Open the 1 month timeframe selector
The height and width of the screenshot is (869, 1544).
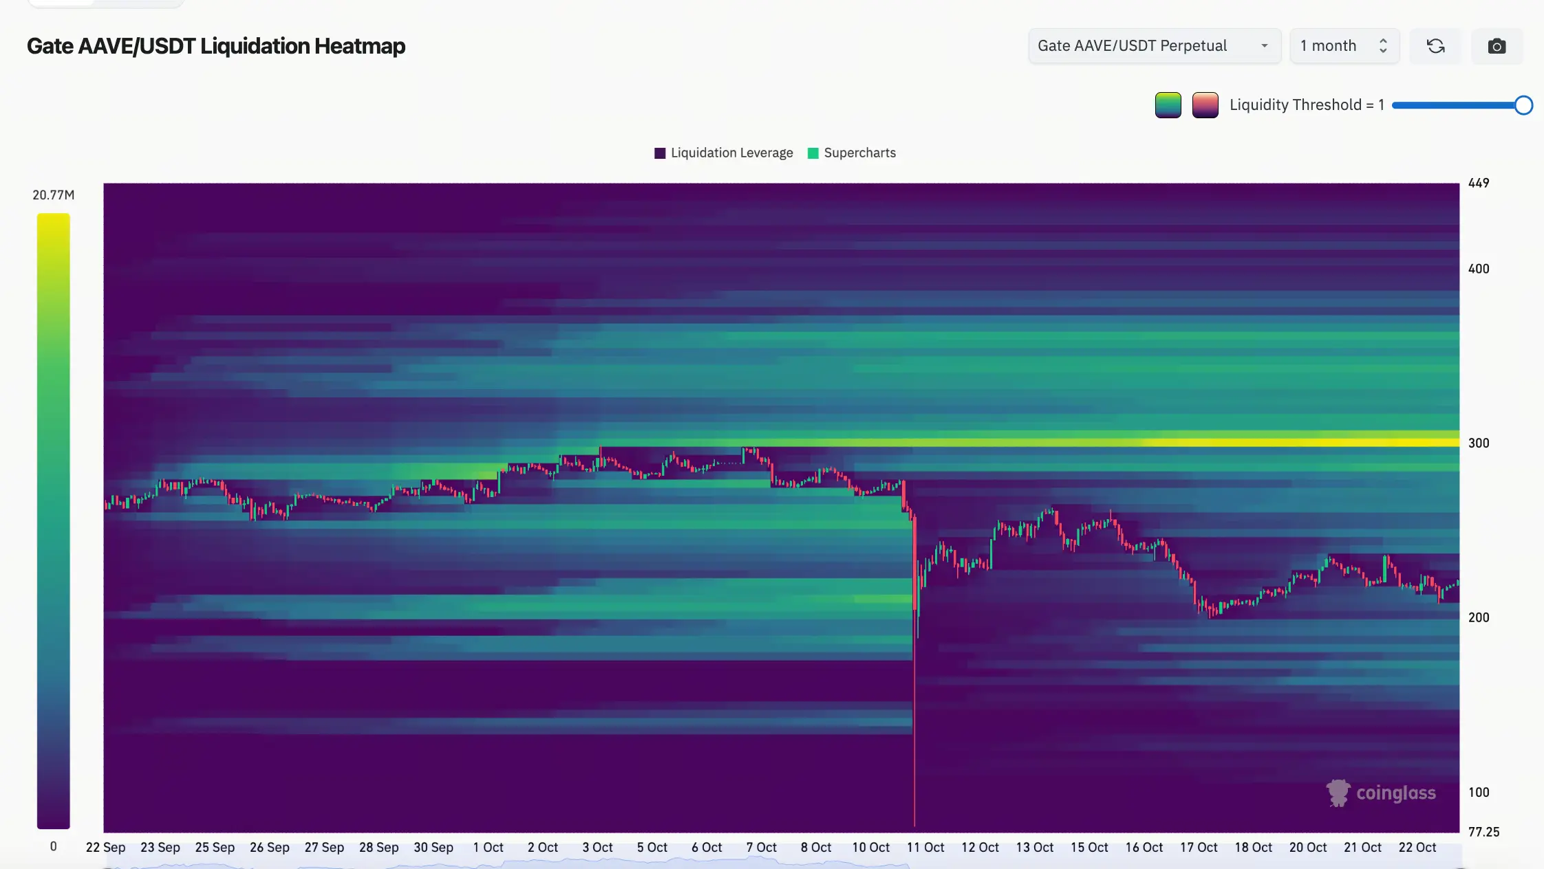pos(1328,46)
